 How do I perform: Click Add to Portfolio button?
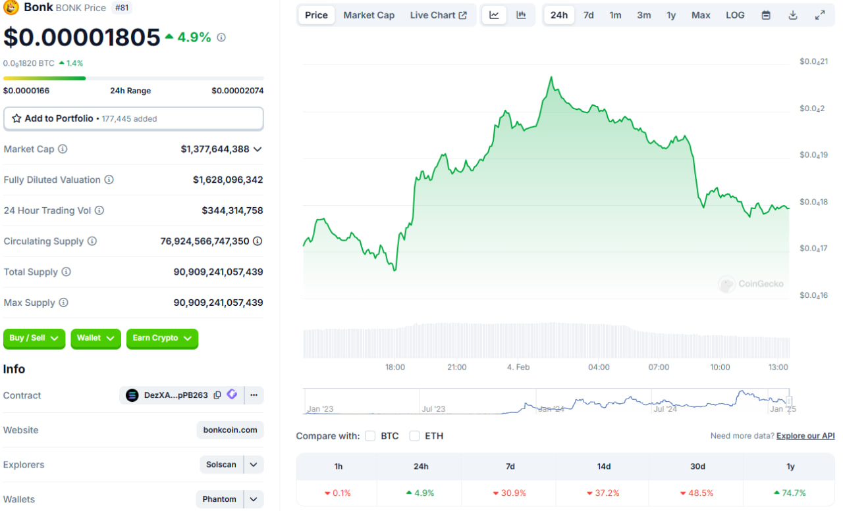(x=134, y=118)
